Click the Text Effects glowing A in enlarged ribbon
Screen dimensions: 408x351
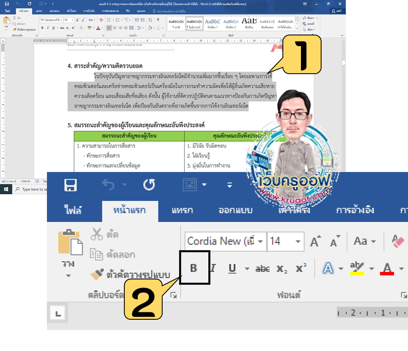[328, 268]
